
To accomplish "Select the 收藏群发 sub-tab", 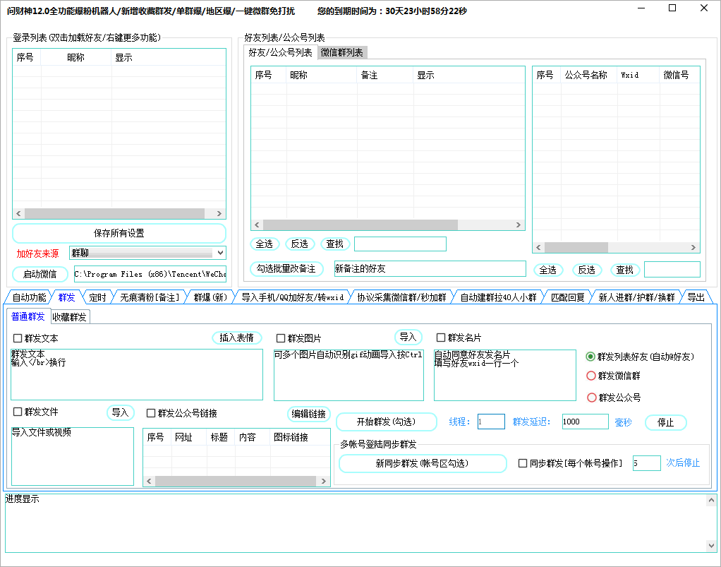I will pyautogui.click(x=69, y=317).
